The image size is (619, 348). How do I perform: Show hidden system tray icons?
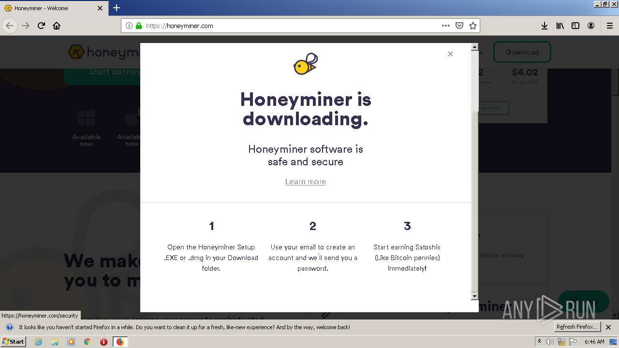tap(539, 342)
